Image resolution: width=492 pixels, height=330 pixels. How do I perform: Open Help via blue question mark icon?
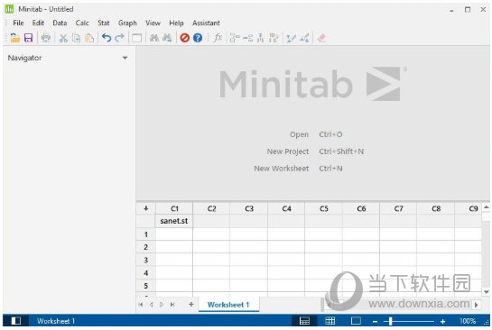[198, 38]
